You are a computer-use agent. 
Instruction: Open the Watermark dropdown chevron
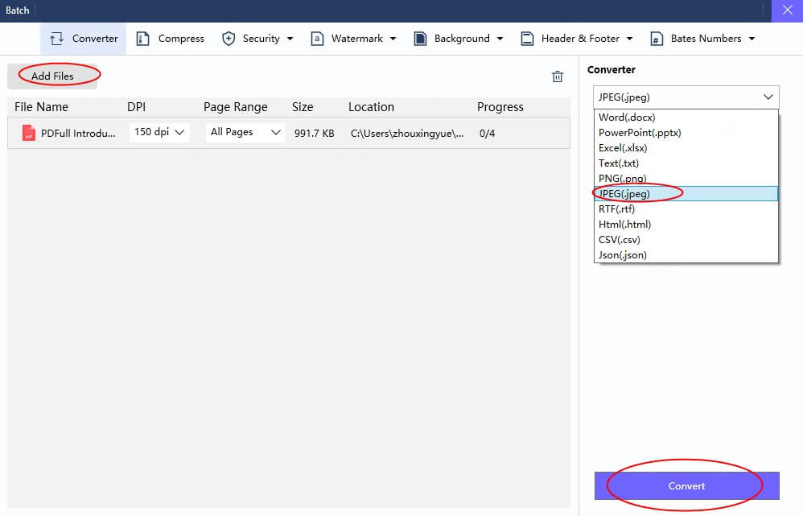pyautogui.click(x=393, y=38)
